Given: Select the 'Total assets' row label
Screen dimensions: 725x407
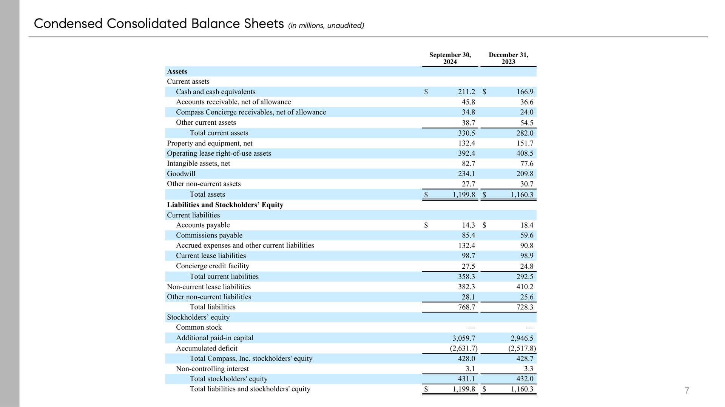Looking at the screenshot, I should [x=207, y=194].
